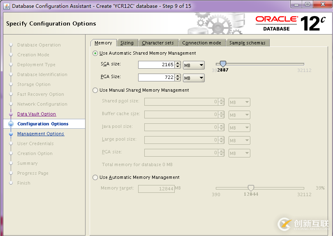Click Java pool size spinner down arrow
333x236 pixels.
221,130
